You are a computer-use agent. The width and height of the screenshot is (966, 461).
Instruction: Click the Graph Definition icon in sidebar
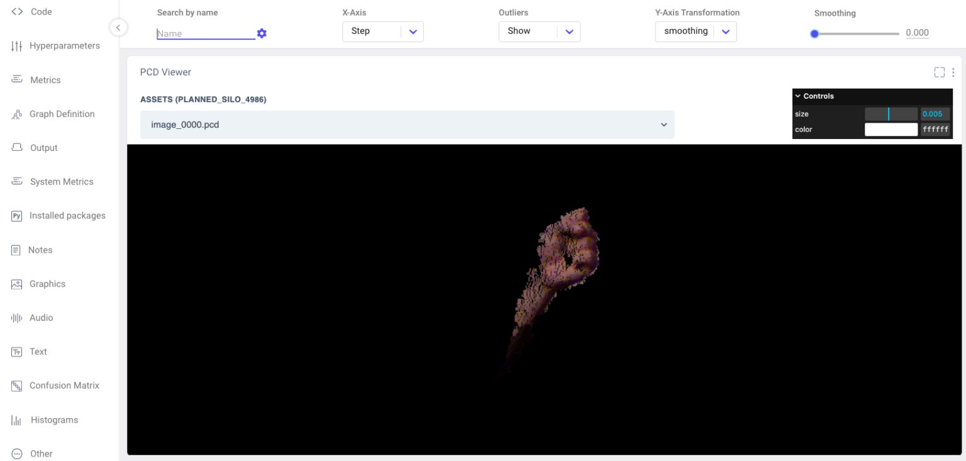pos(17,114)
